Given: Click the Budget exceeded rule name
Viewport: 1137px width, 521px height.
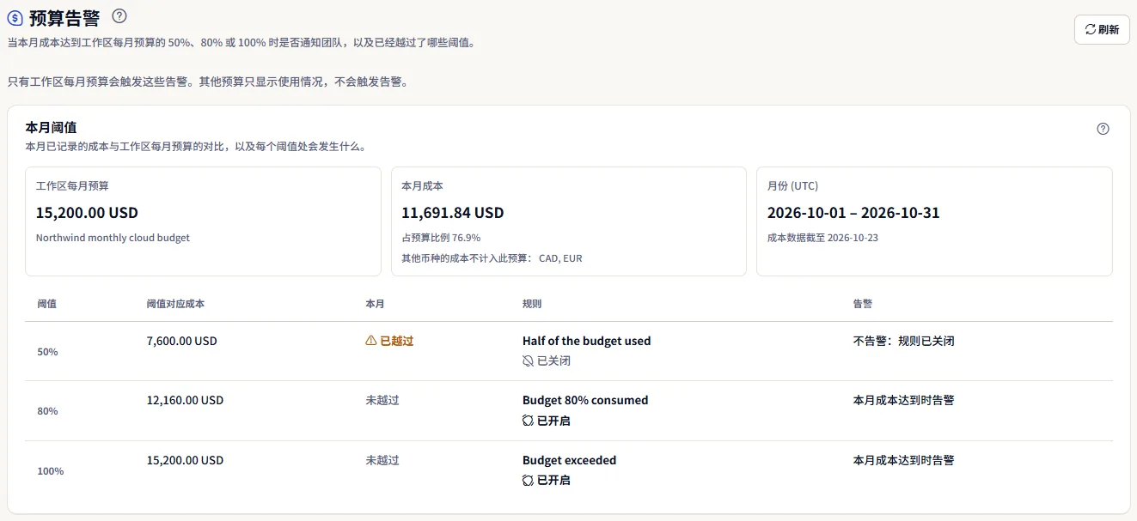Looking at the screenshot, I should point(570,460).
